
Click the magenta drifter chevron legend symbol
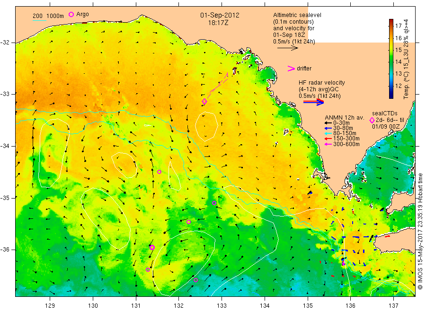click(291, 69)
